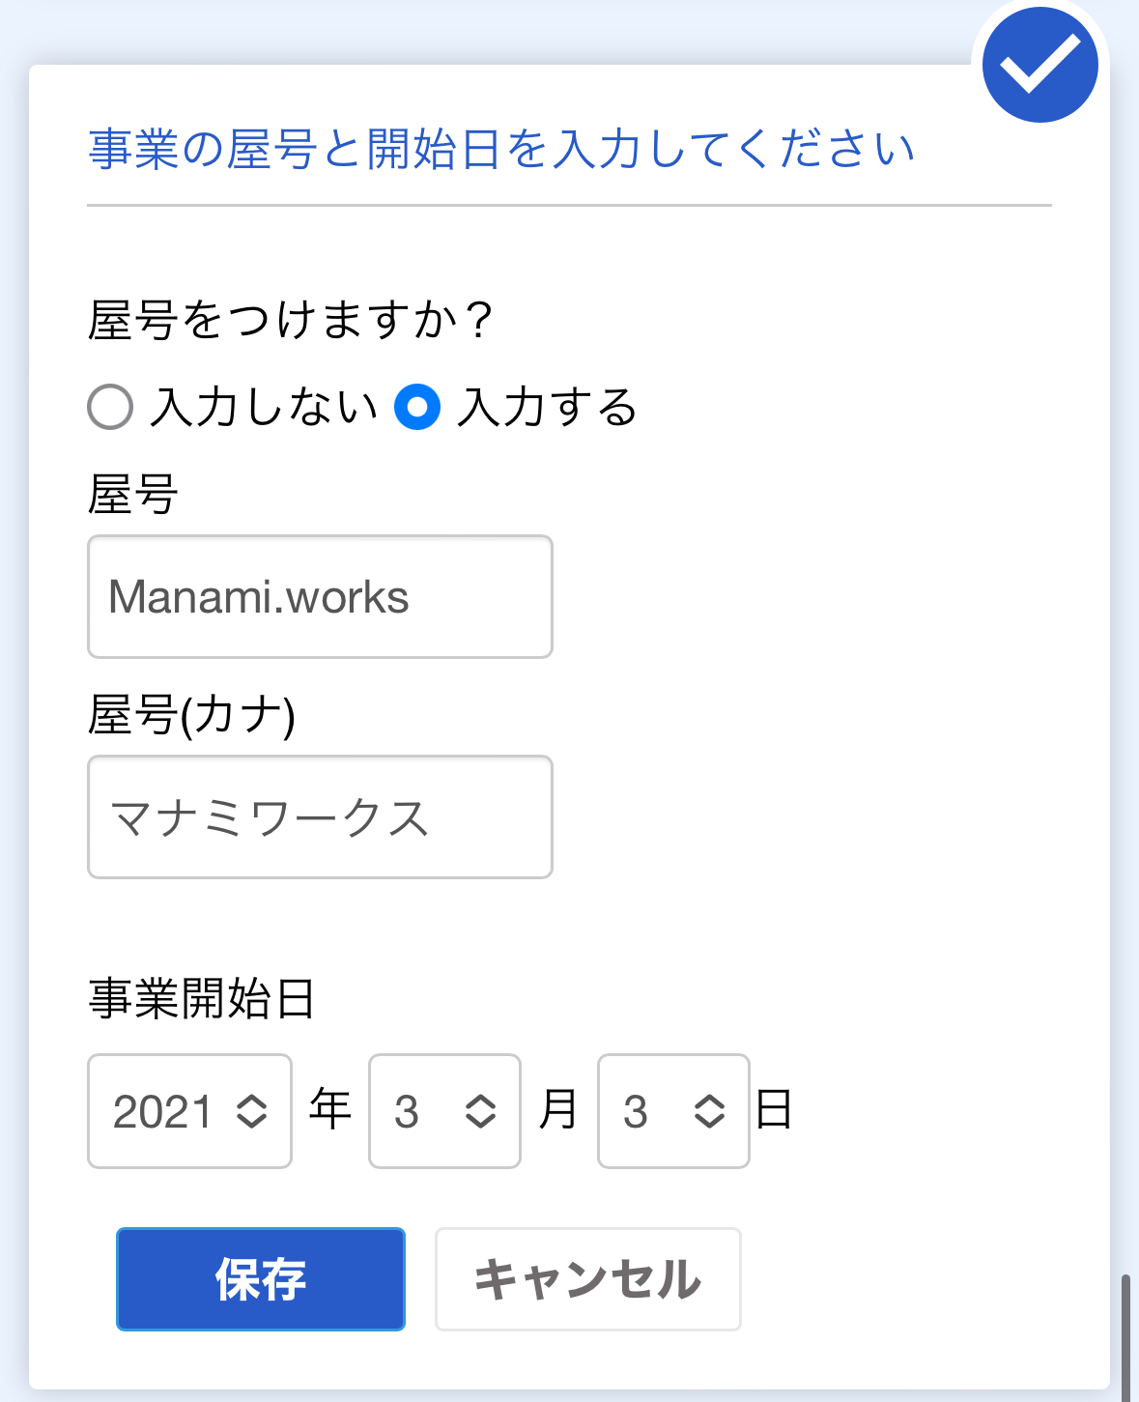Click the 屋号をつけますか？ question label
Screen dimensions: 1139x1402
point(292,320)
